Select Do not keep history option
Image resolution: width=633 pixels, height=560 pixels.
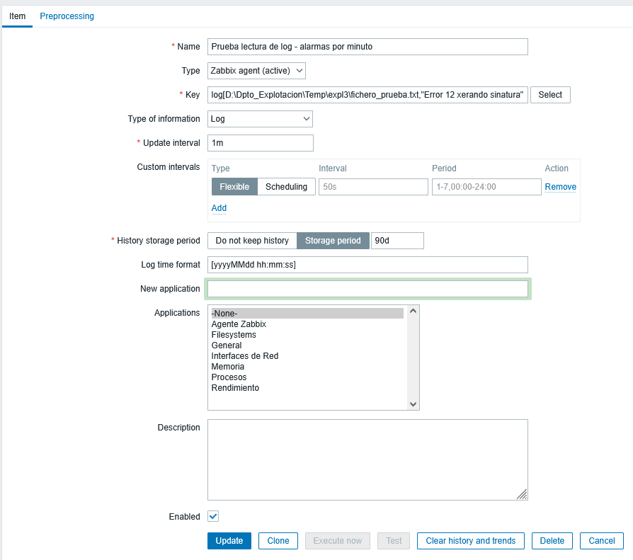(x=252, y=241)
